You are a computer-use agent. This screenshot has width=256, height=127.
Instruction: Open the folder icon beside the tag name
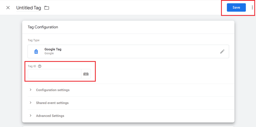[47, 8]
